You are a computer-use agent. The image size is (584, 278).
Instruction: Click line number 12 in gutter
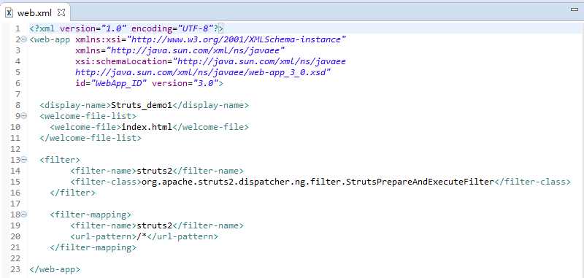click(x=15, y=149)
